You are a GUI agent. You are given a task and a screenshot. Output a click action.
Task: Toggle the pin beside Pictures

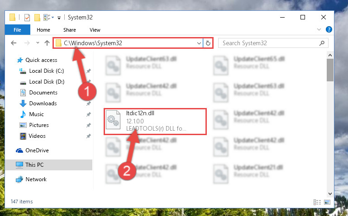[x=88, y=125]
